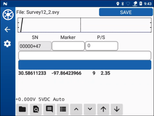Tap the wide blue bar button
154x116 pixels.
click(x=85, y=65)
